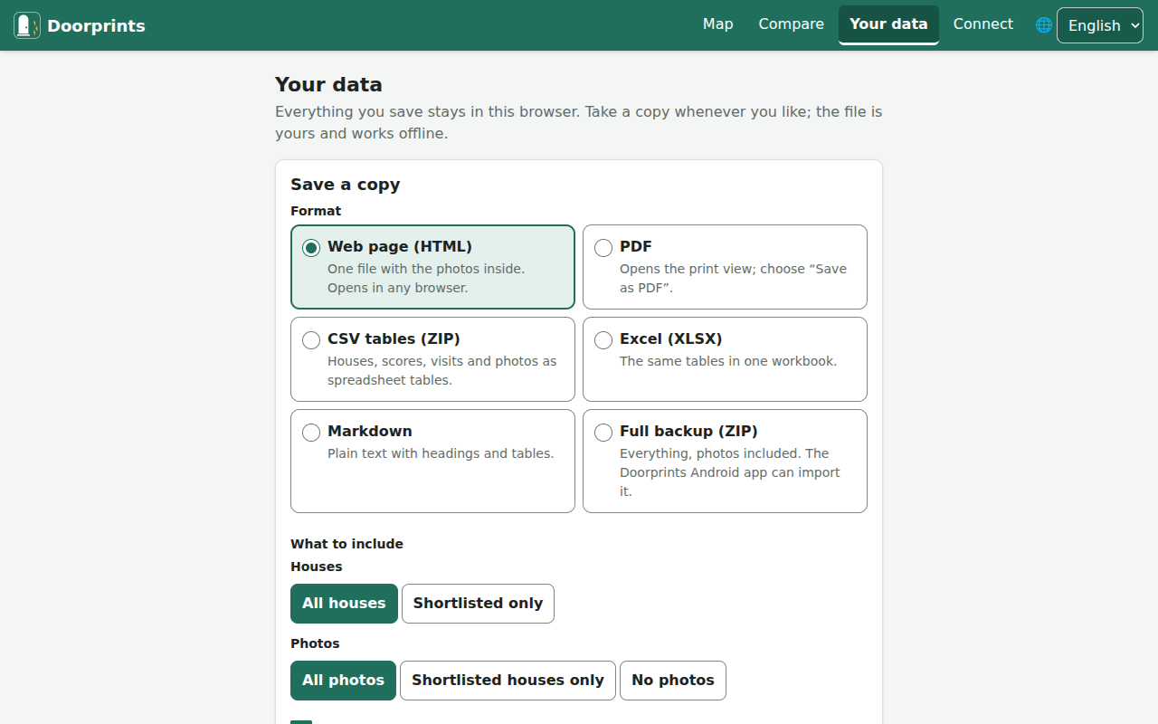This screenshot has width=1158, height=724.
Task: Select the Full backup (ZIP) radio
Action: click(x=603, y=433)
